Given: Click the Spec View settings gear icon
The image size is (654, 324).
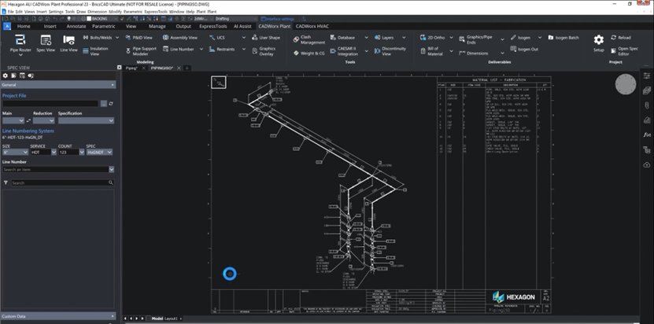Looking at the screenshot, I should coord(6,75).
